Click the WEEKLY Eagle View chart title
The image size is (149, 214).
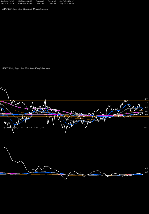pyautogui.click(x=26, y=68)
